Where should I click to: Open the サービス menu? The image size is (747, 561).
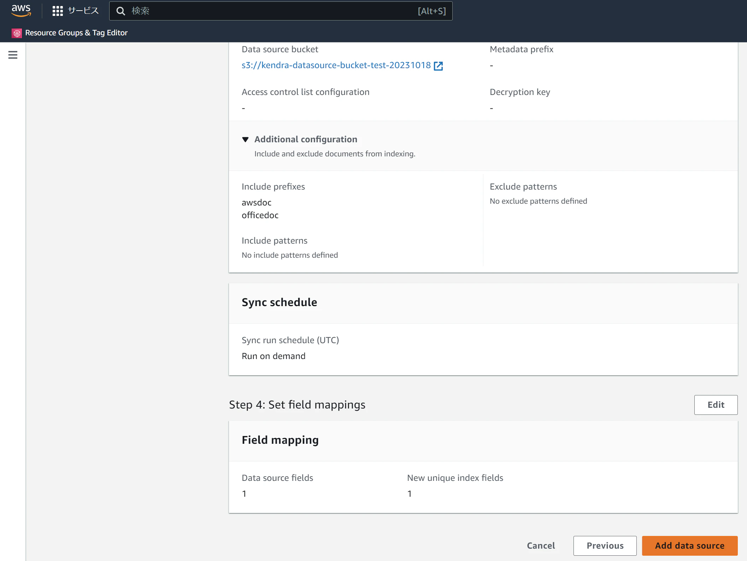click(83, 11)
